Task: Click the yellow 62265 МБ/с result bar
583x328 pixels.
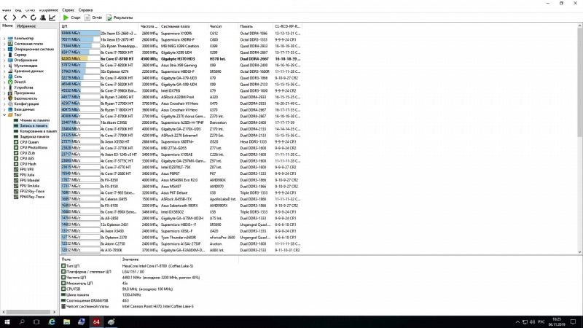Action: point(80,59)
